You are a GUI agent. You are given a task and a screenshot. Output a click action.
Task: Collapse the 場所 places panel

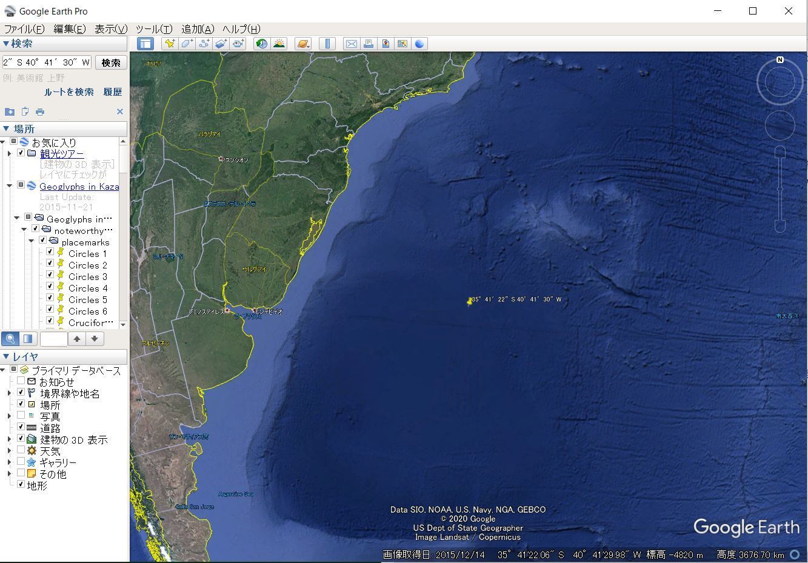pos(6,128)
